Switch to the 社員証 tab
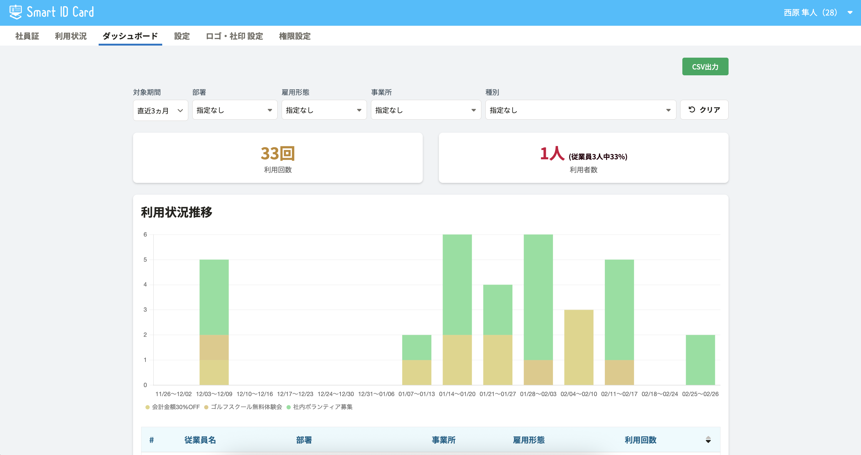The height and width of the screenshot is (455, 861). pos(27,36)
